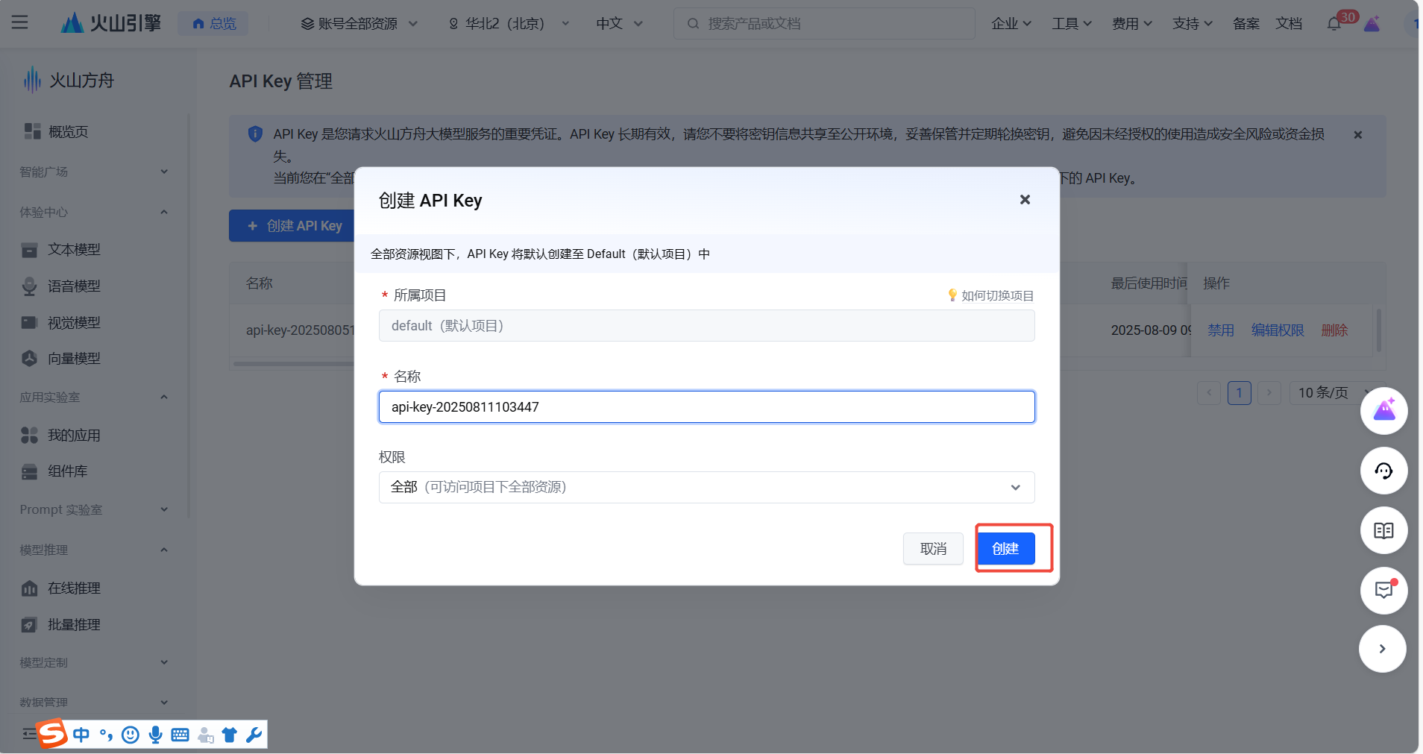Click the Sogou input method S logo

(52, 734)
